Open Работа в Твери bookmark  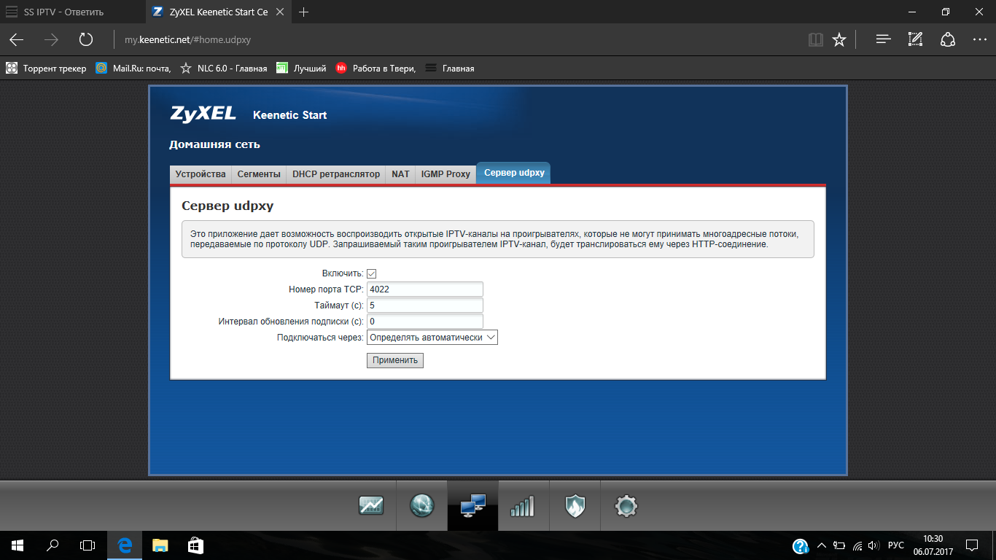tap(376, 69)
